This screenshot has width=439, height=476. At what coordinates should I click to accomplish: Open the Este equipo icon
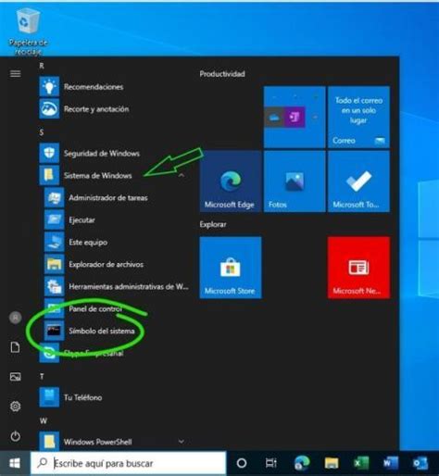[x=54, y=242]
